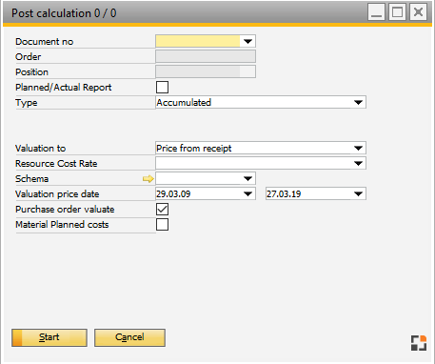
Task: Maximize the Post calculation window
Action: 397,12
